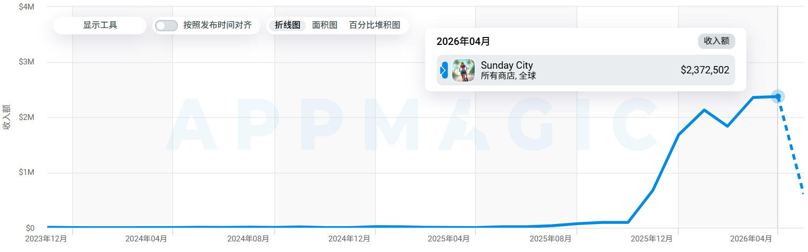This screenshot has width=808, height=252.
Task: Click 所有商店, 全球 subtitle text
Action: click(x=509, y=76)
